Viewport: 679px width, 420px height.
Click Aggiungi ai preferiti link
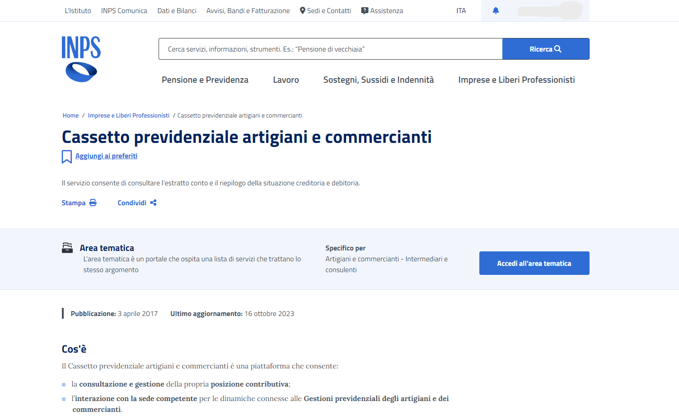coord(106,156)
